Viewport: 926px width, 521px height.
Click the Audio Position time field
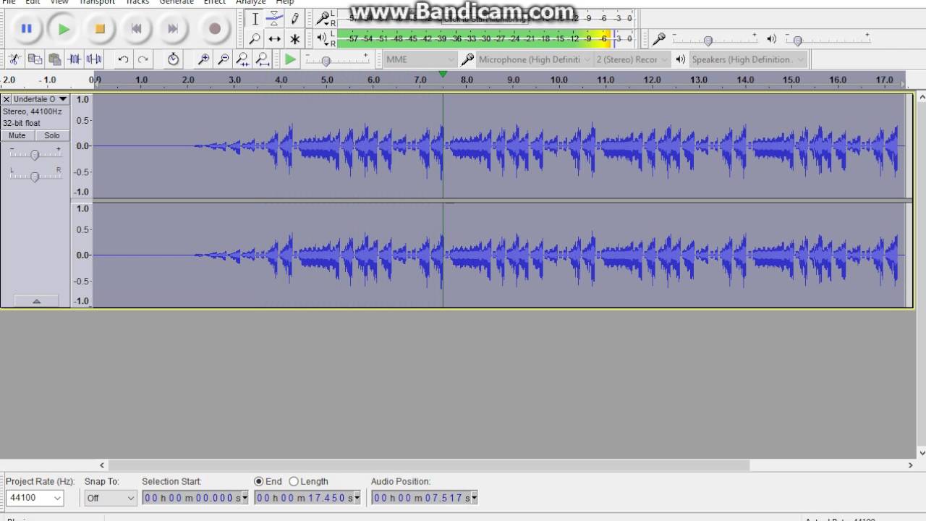[x=425, y=498]
